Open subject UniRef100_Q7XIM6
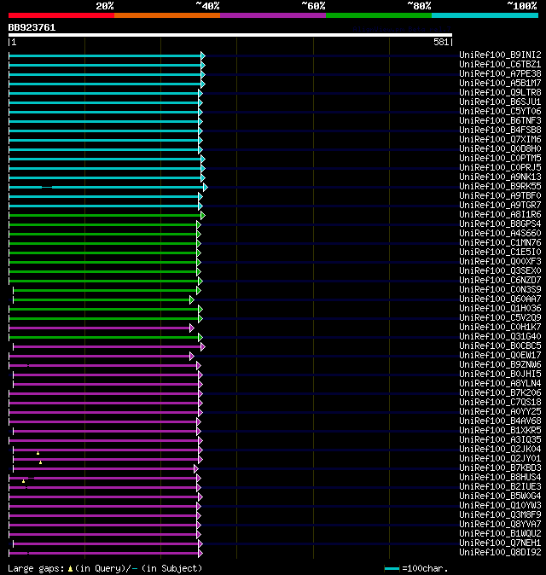Image resolution: width=546 pixels, height=575 pixels. (x=500, y=139)
